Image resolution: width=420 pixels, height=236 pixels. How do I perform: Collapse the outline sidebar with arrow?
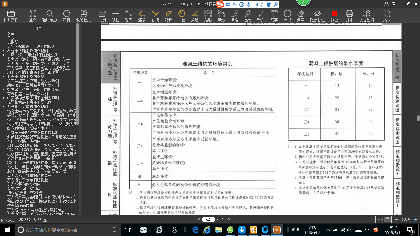point(81,119)
